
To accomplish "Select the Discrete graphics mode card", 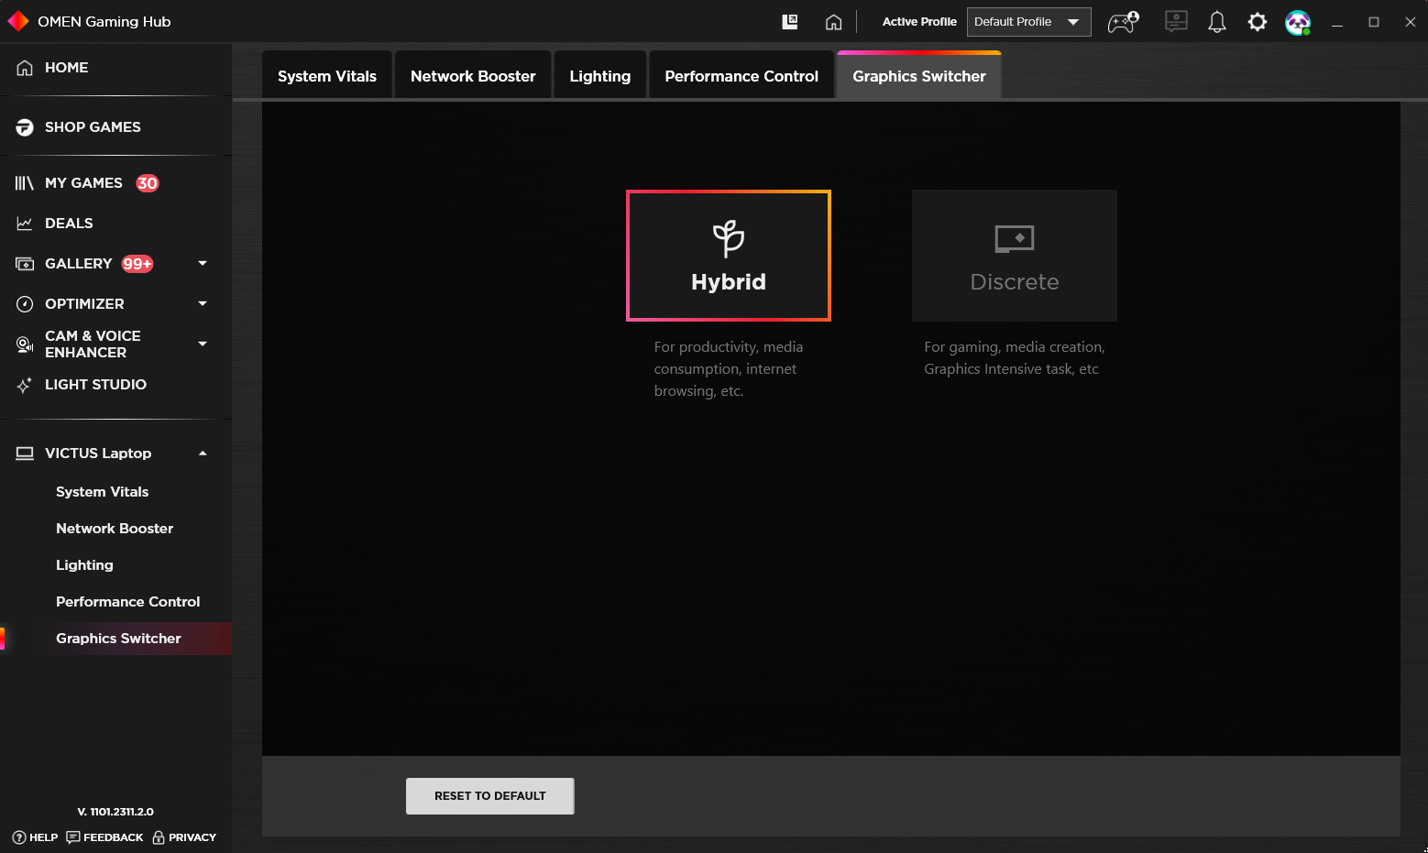I will pos(1015,256).
